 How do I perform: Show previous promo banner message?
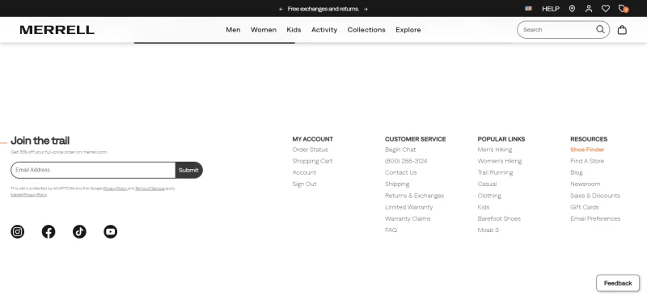coord(281,9)
